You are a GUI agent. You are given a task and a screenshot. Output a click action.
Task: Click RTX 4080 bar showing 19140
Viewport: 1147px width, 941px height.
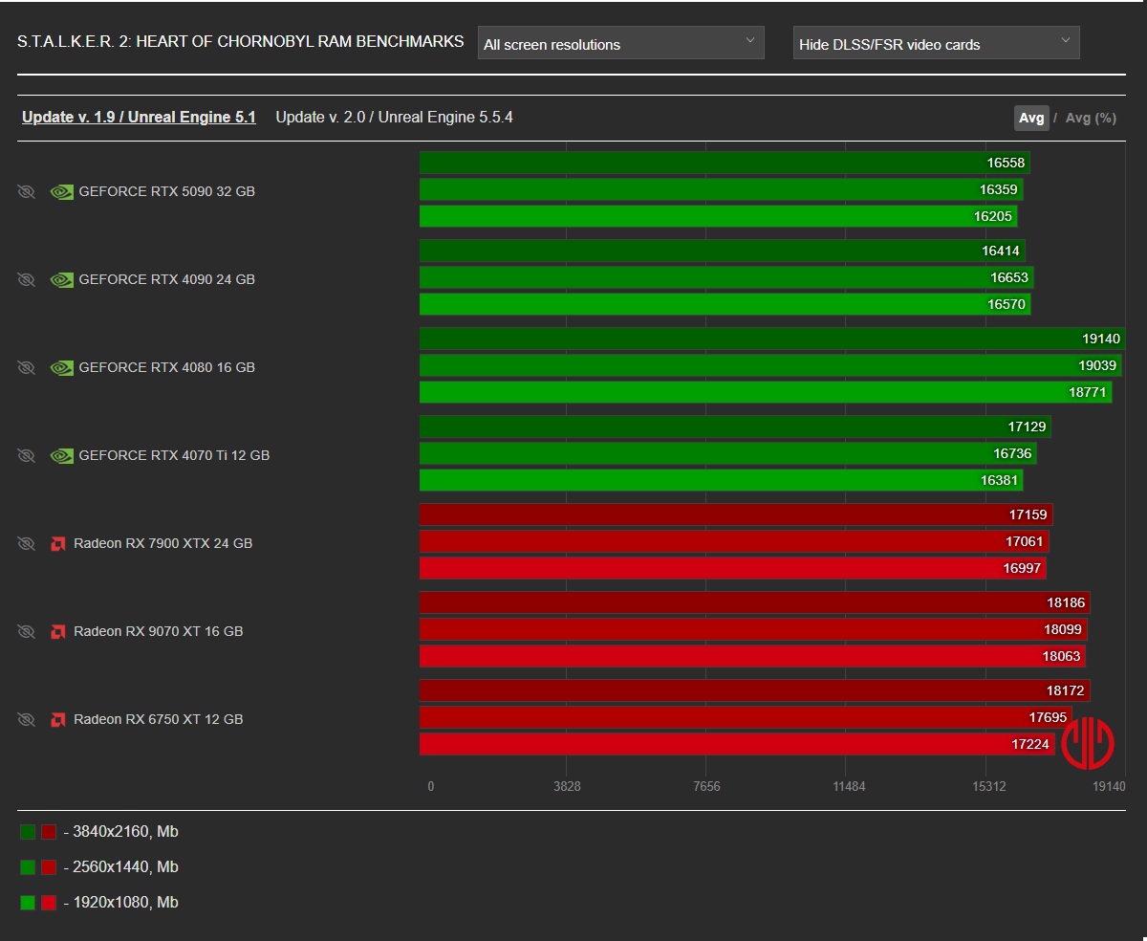point(772,339)
